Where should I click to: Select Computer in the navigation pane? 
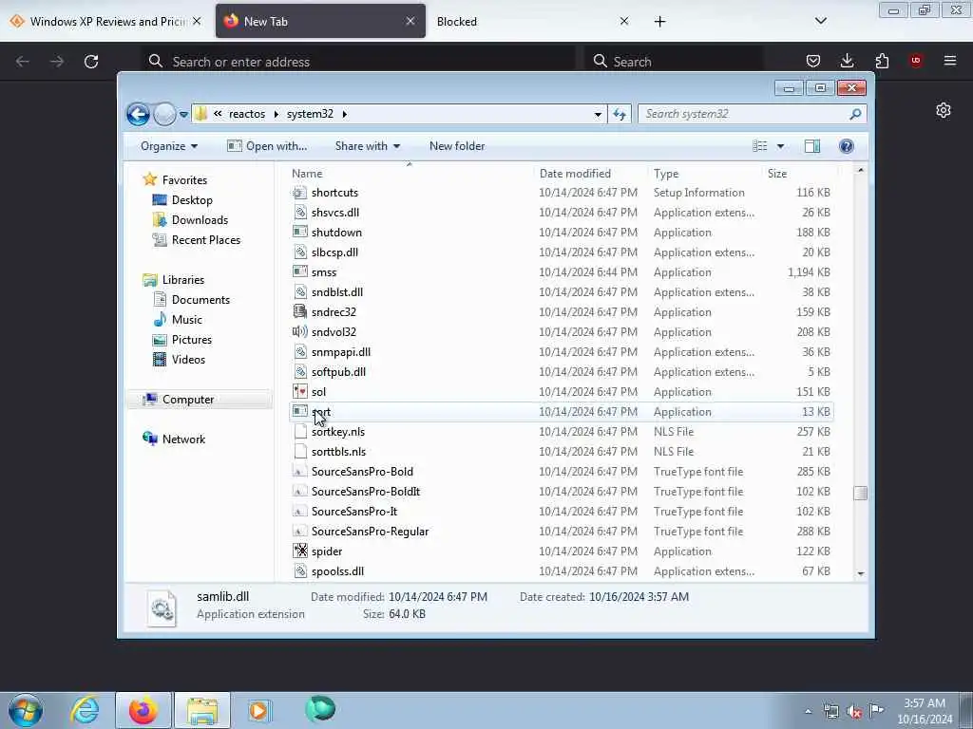(x=187, y=400)
